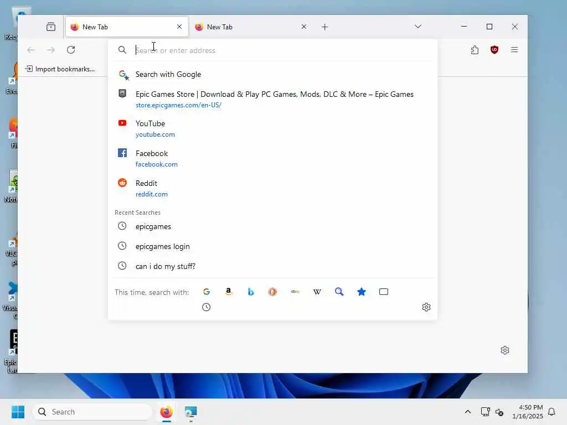
Task: Open the Windows Start menu
Action: coord(18,412)
